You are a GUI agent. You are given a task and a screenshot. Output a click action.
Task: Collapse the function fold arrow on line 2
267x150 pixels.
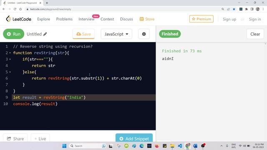point(10,53)
